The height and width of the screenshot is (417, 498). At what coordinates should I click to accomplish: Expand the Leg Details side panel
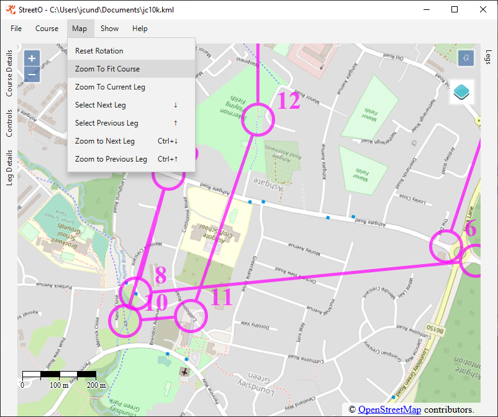[9, 168]
